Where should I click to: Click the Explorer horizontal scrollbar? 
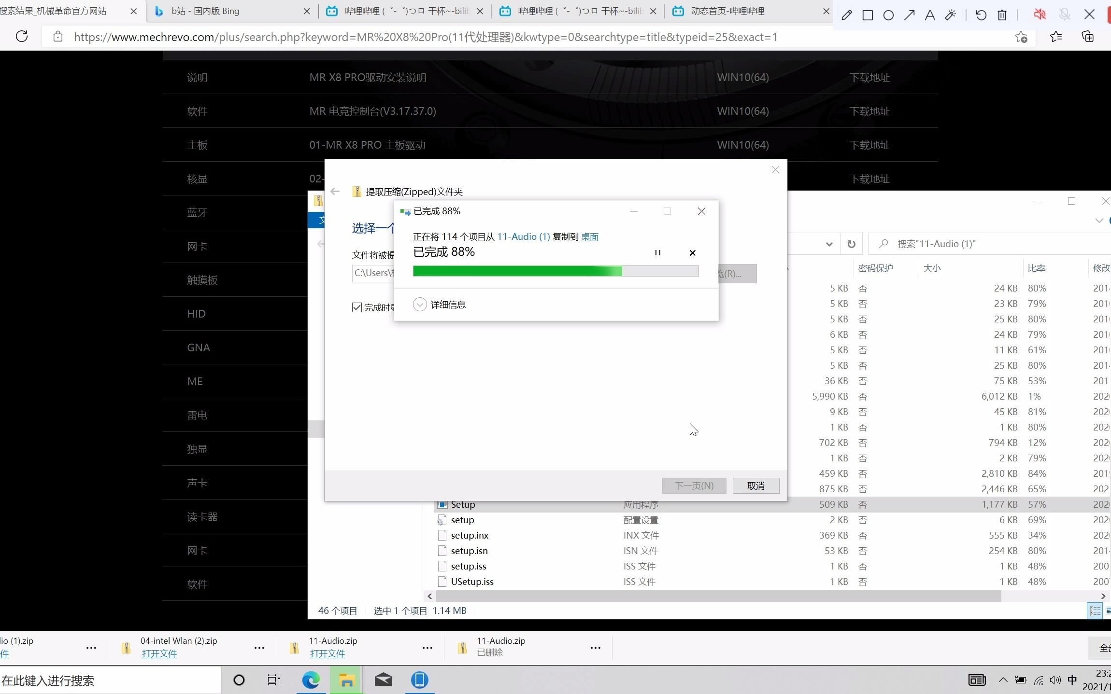(x=717, y=596)
